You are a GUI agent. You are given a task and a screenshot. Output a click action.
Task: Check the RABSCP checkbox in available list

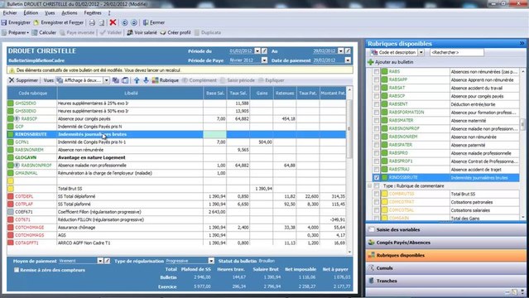coord(377,96)
